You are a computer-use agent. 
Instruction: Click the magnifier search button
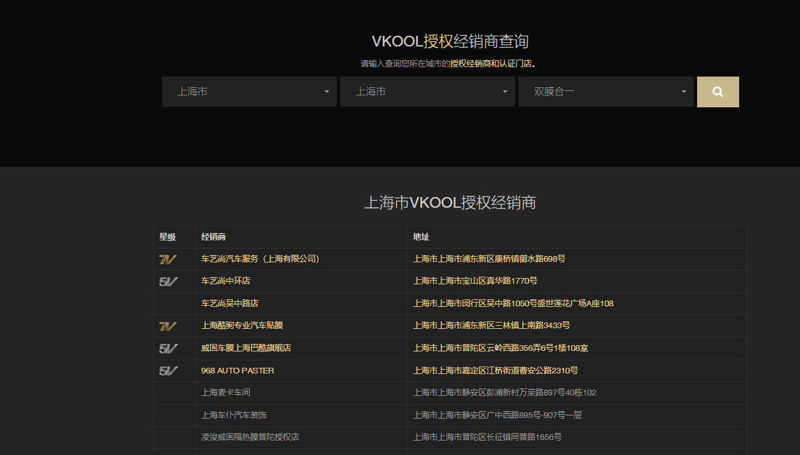pos(718,92)
